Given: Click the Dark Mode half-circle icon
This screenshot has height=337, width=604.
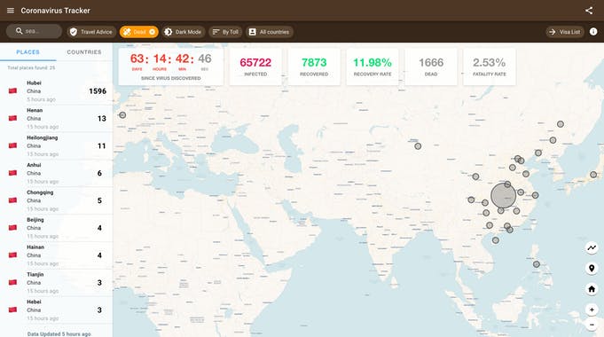Looking at the screenshot, I should 169,32.
